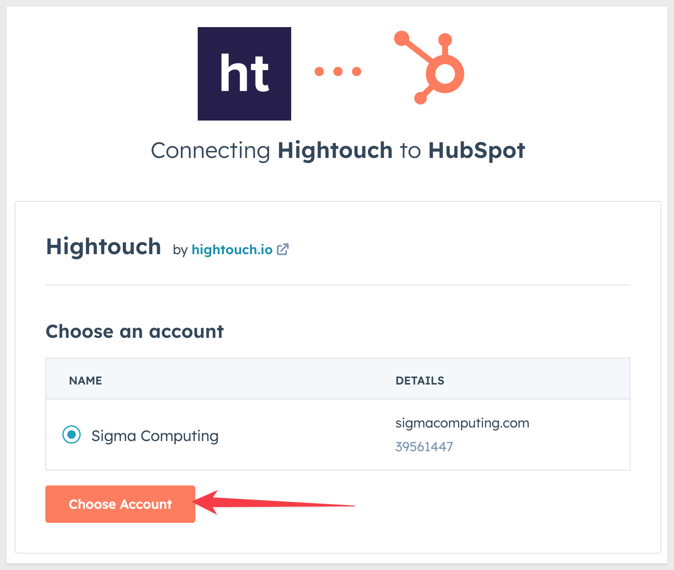Image resolution: width=674 pixels, height=570 pixels.
Task: Click the bold Hightouch word in title
Action: coord(335,150)
